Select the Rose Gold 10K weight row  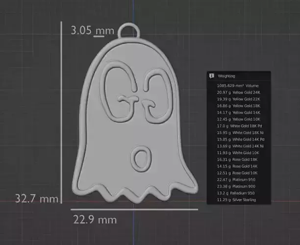tap(237, 173)
